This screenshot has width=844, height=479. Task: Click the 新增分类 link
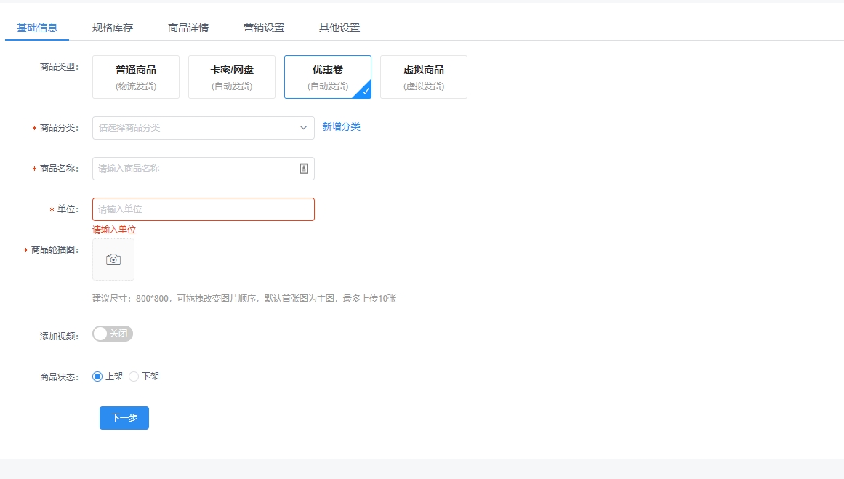(341, 126)
